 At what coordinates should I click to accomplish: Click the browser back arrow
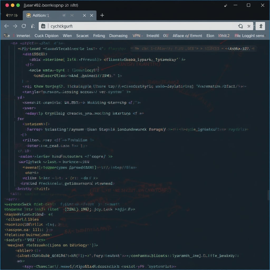(x=7, y=26)
